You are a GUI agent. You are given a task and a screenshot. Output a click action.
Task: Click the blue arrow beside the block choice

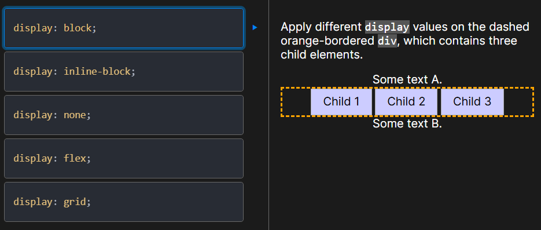255,27
